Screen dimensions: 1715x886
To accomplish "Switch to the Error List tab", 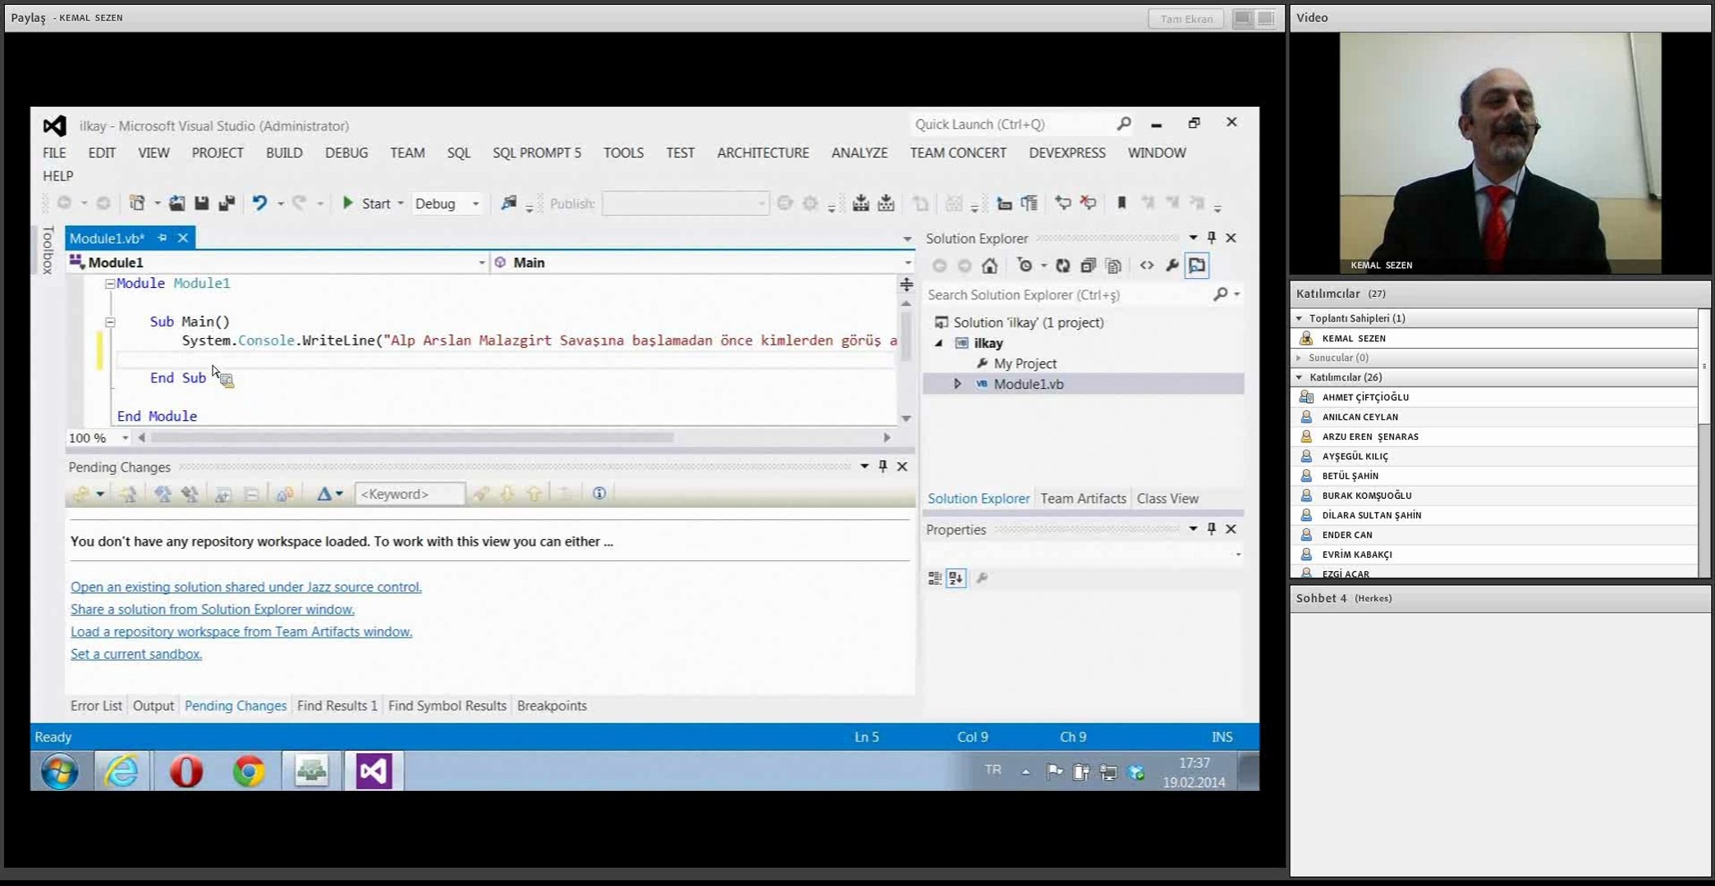I will click(96, 706).
